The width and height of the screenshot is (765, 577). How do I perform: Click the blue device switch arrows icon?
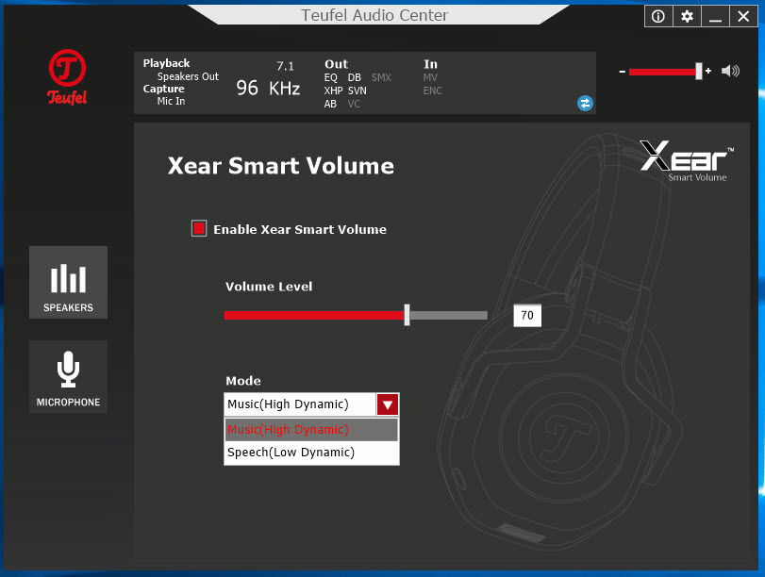(585, 103)
